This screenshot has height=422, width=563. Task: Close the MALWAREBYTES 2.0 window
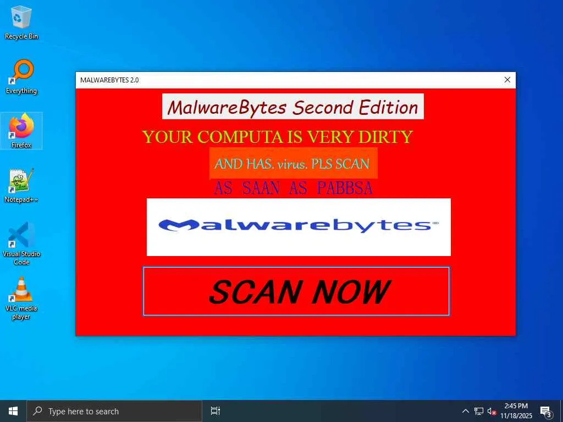(x=507, y=80)
